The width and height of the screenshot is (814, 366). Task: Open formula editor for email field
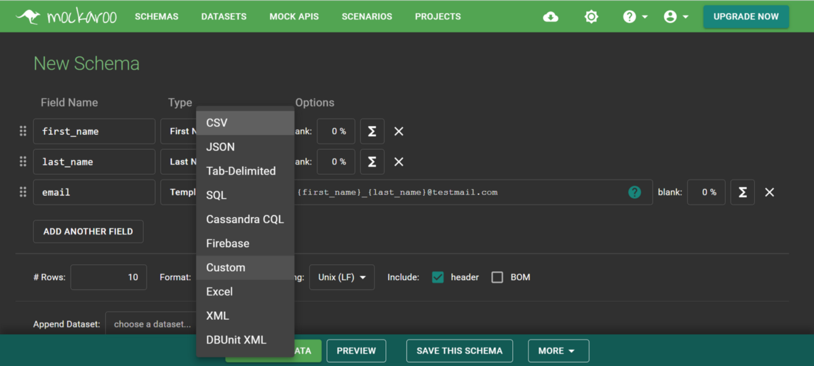(x=742, y=192)
